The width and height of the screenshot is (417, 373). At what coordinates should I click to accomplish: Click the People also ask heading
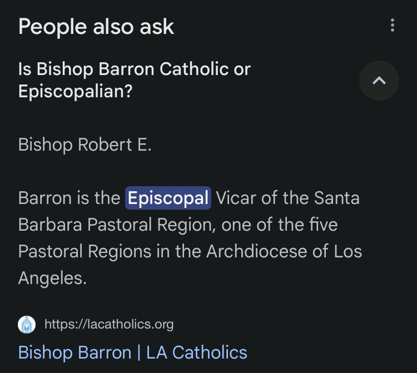click(96, 27)
